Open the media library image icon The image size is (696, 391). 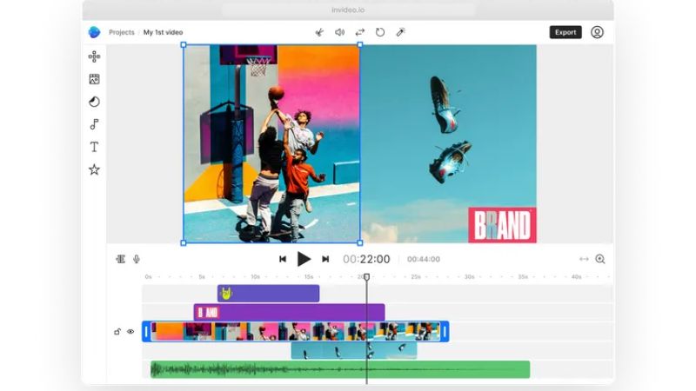coord(94,79)
